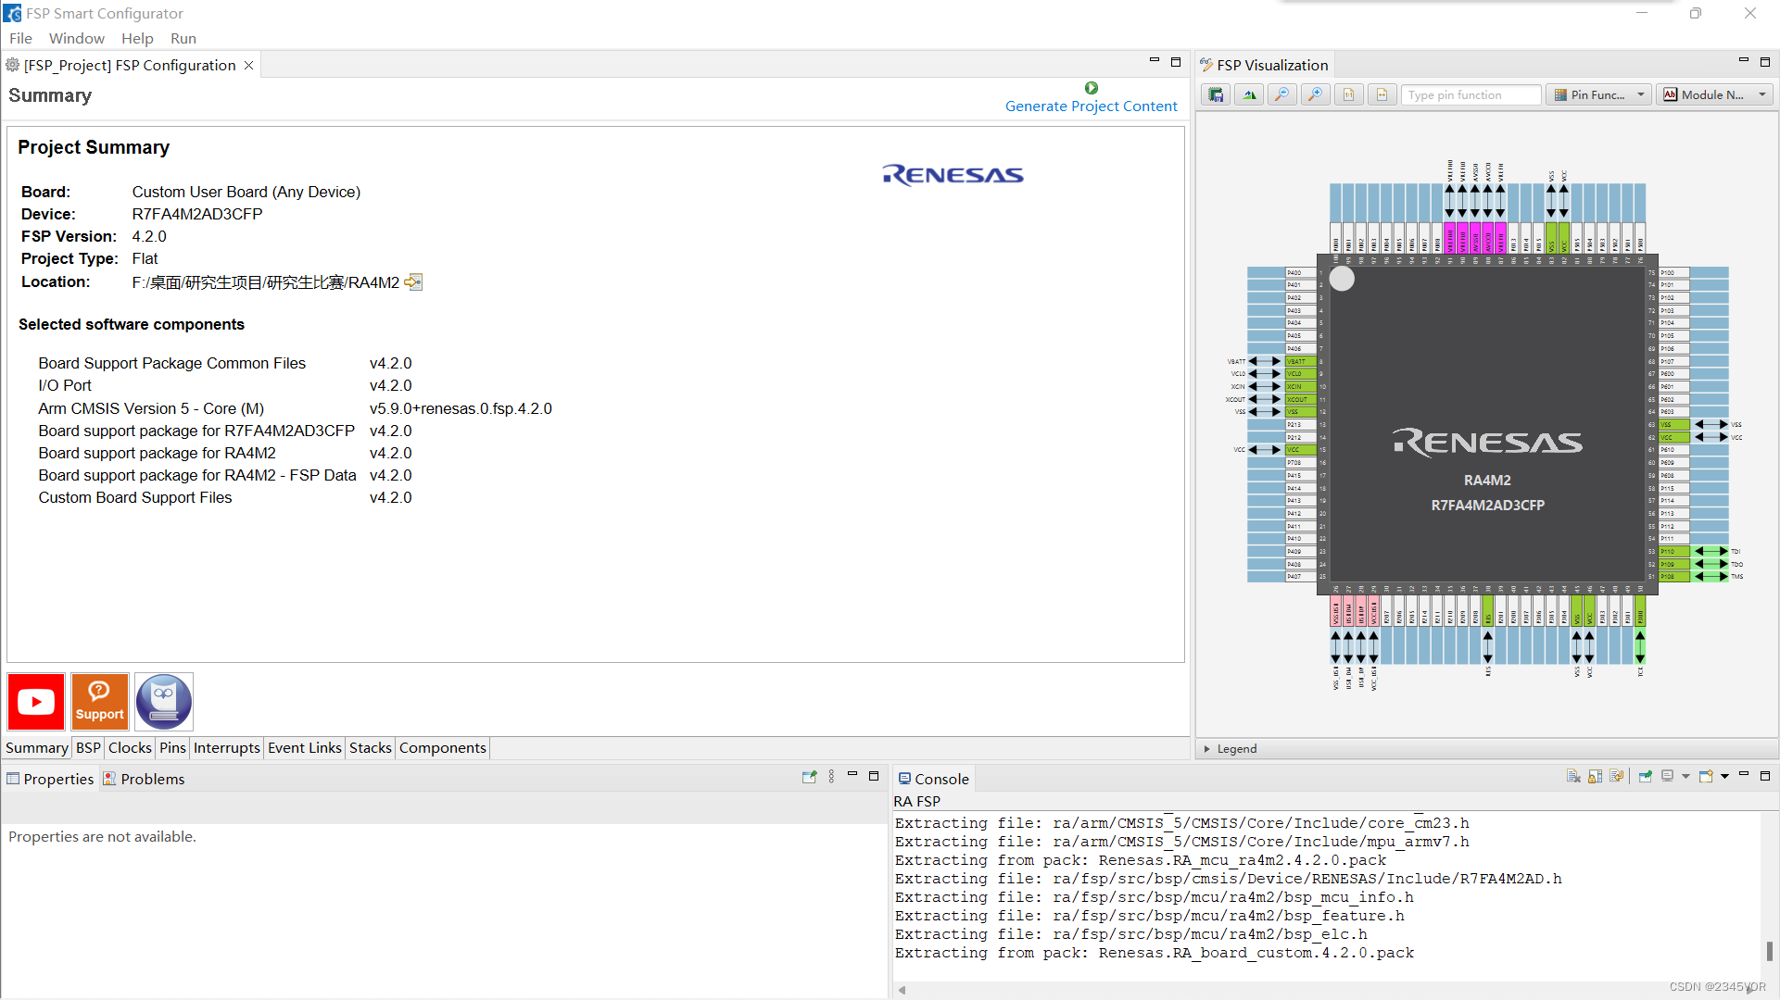Minimize the FSP Visualization panel

point(1744,62)
